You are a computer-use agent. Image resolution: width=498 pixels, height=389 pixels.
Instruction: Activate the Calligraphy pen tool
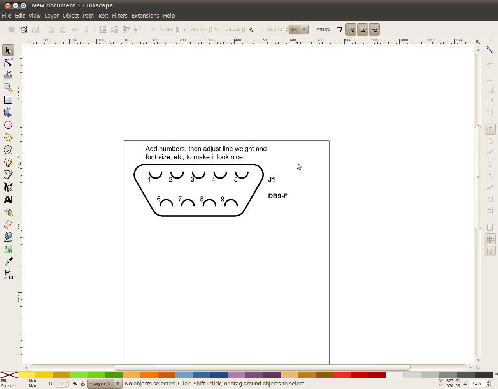[x=7, y=187]
